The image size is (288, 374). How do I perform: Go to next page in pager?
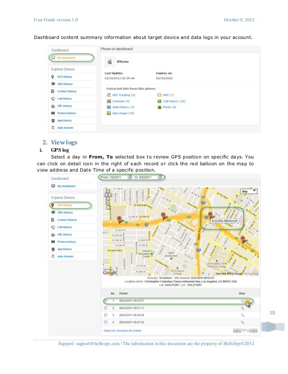(x=251, y=331)
